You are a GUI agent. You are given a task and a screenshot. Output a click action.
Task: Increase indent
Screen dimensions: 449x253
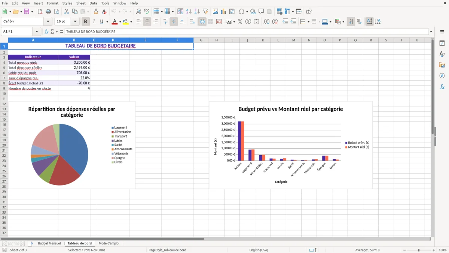[285, 22]
